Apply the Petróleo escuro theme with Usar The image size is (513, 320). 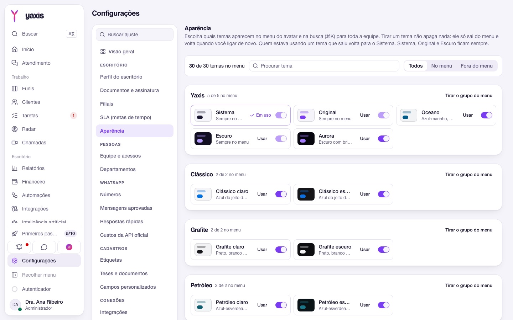click(x=365, y=305)
